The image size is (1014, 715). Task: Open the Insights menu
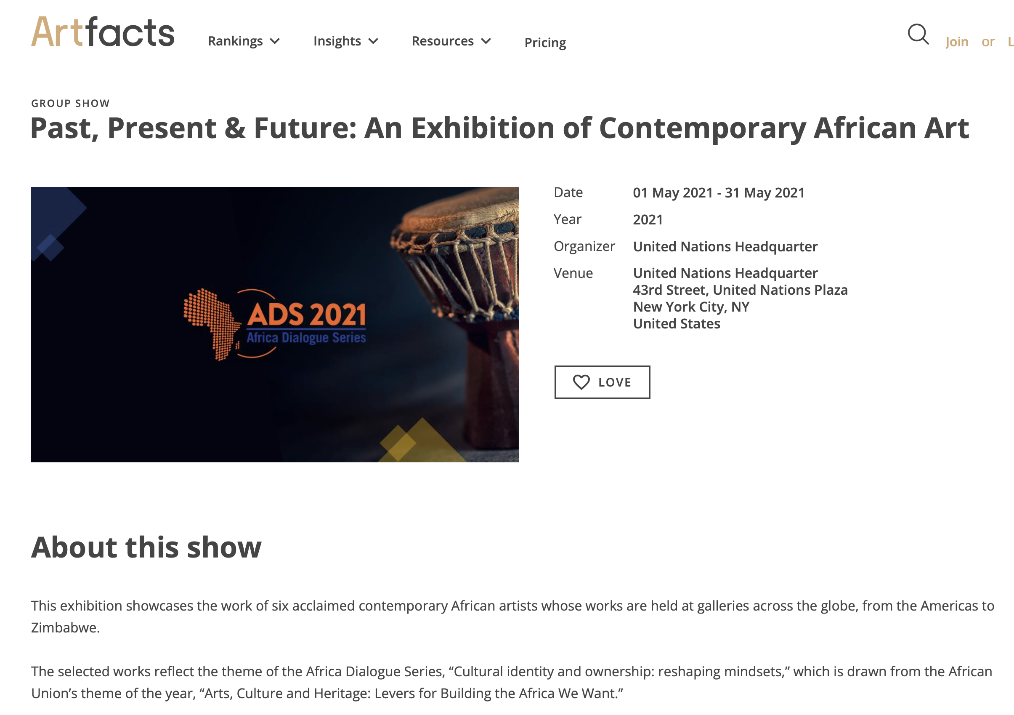pos(337,41)
